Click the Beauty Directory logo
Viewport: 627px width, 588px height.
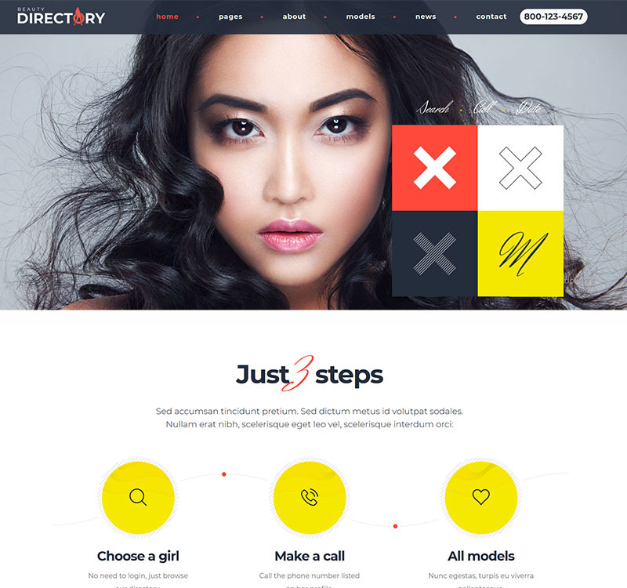tap(61, 16)
